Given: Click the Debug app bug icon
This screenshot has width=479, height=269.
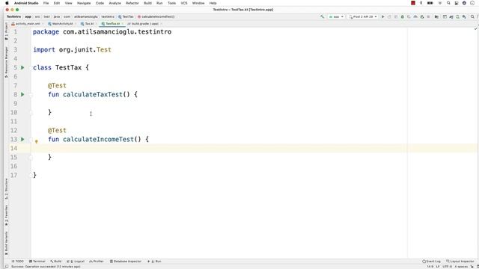Looking at the screenshot, I should click(403, 16).
